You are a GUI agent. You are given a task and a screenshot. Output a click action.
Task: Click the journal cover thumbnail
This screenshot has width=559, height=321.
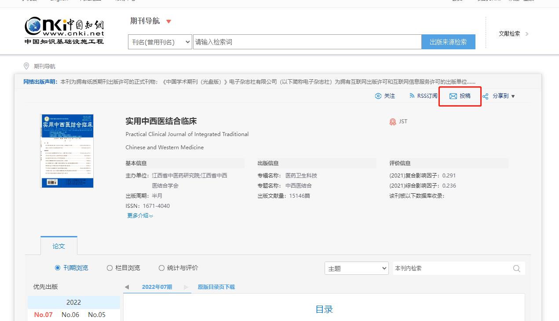click(67, 151)
